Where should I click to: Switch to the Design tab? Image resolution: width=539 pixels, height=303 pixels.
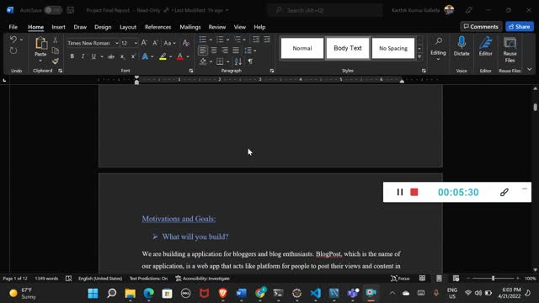point(103,27)
